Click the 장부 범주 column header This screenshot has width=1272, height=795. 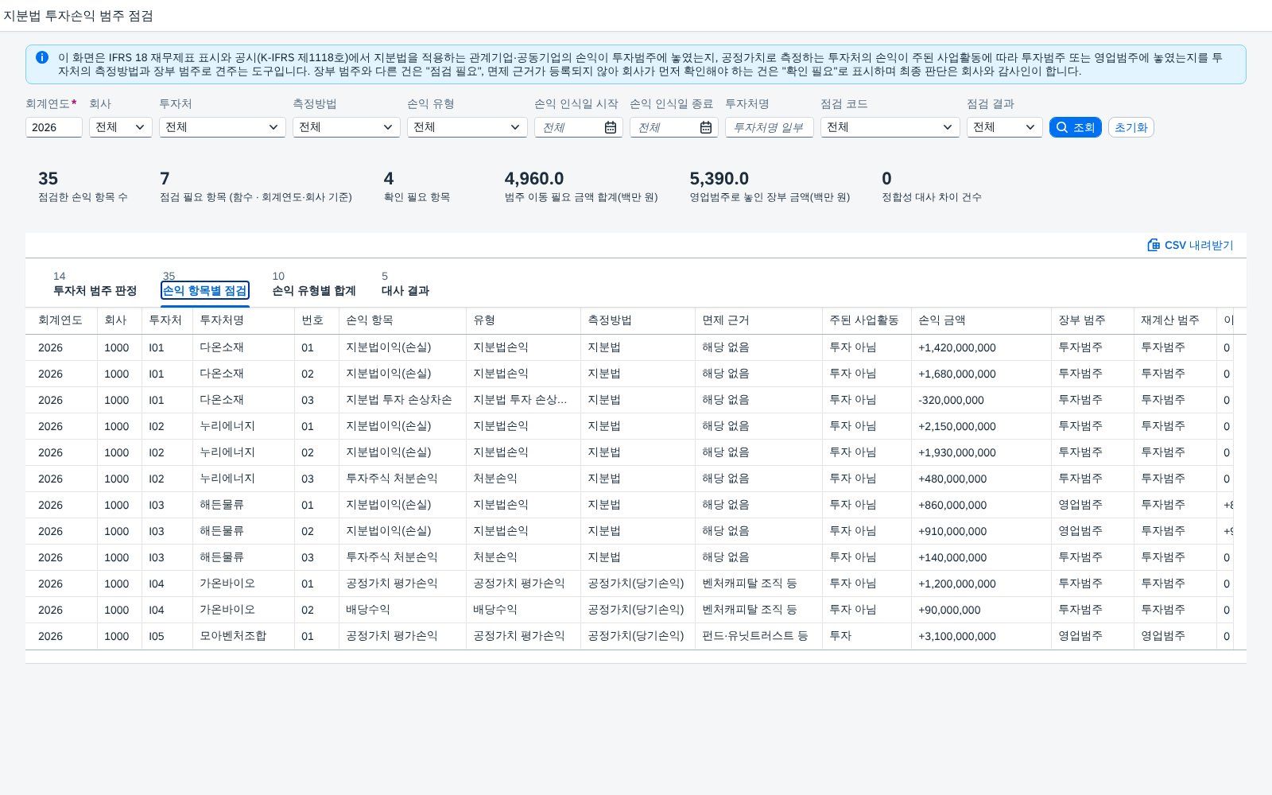click(x=1092, y=320)
